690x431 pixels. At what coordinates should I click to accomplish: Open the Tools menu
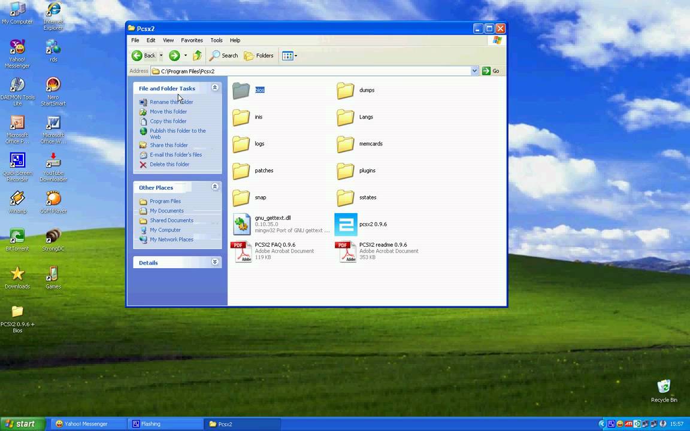(x=216, y=40)
